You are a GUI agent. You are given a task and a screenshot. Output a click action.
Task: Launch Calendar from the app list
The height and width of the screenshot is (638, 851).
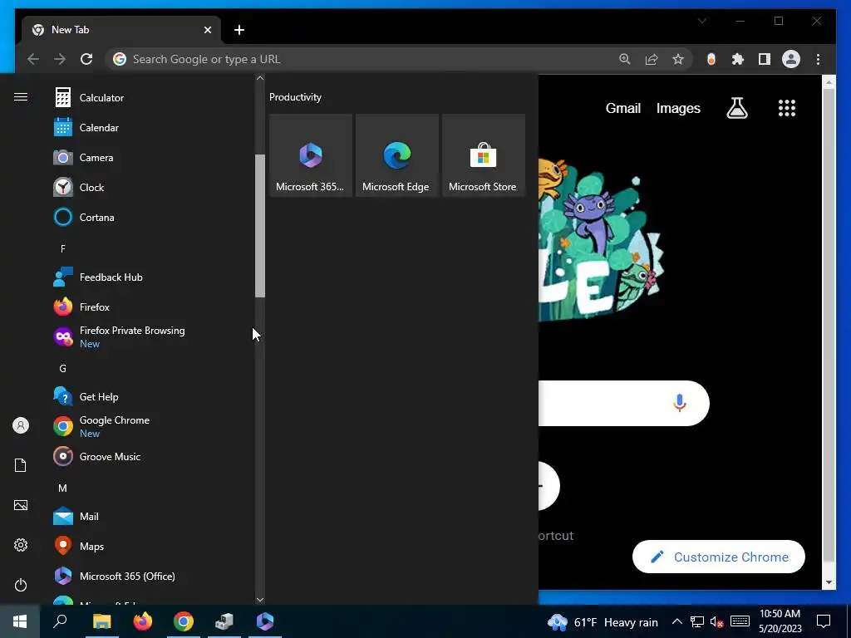pyautogui.click(x=152, y=127)
